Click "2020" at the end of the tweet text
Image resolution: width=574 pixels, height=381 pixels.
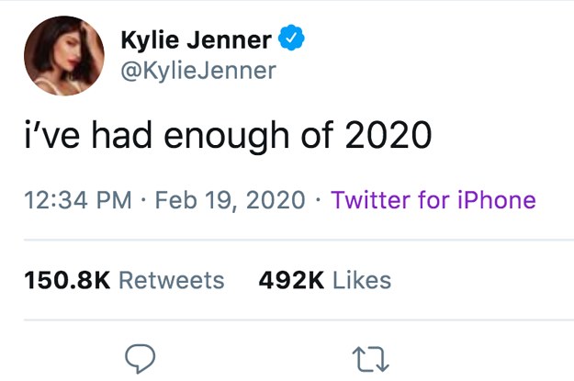[388, 138]
